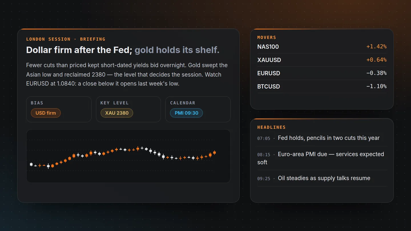The width and height of the screenshot is (411, 231).
Task: Select the XAU 2380 key level pill
Action: point(117,113)
